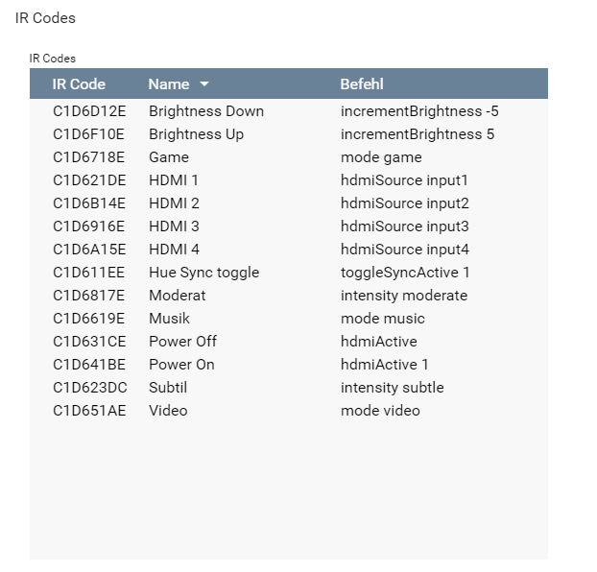Screen dimensions: 597x572
Task: Select the Brightness Down row
Action: tap(206, 111)
